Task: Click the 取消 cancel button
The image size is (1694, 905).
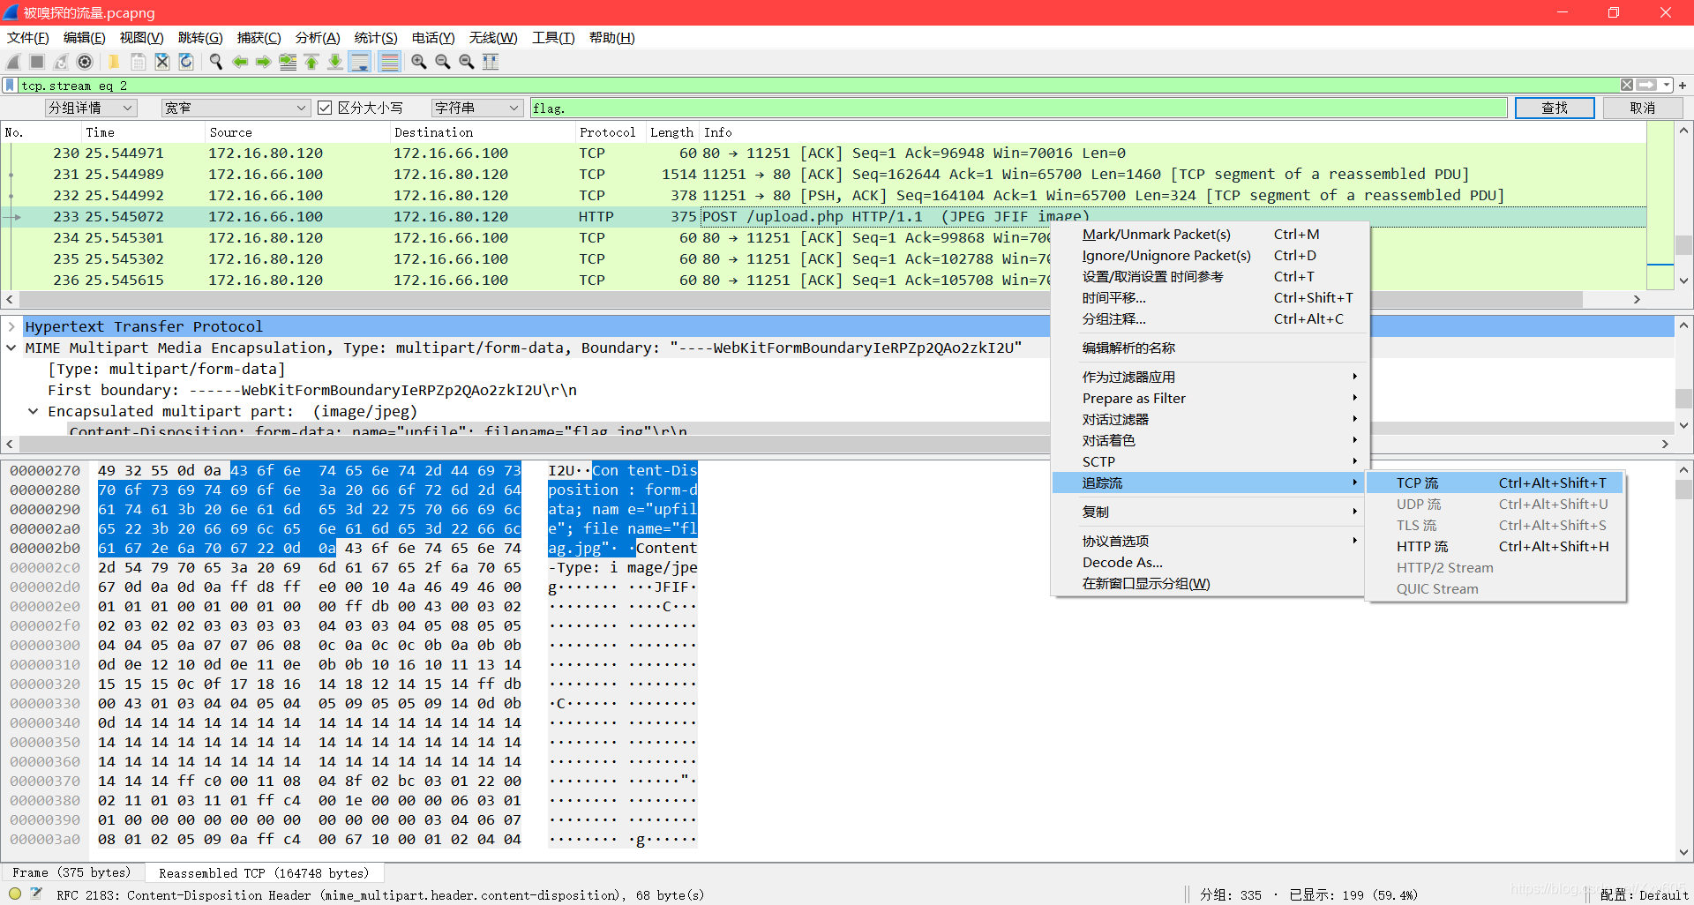Action: pyautogui.click(x=1643, y=108)
